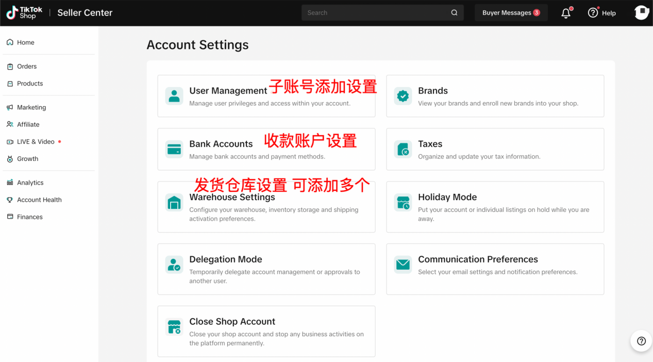
Task: Click the Bank Accounts card icon
Action: tap(174, 149)
